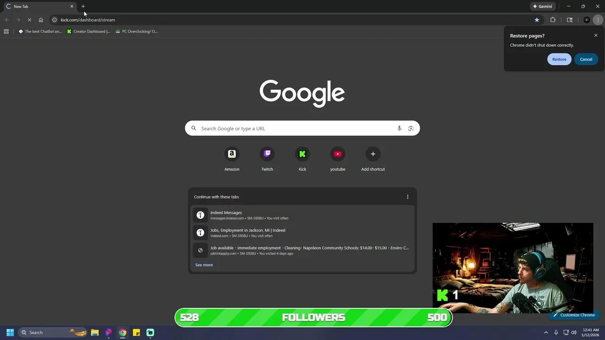
Task: Expand See more tab suggestions
Action: (x=204, y=265)
